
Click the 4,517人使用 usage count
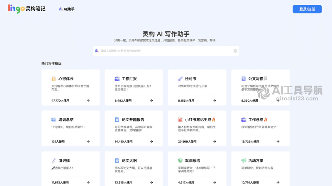(x=186, y=182)
